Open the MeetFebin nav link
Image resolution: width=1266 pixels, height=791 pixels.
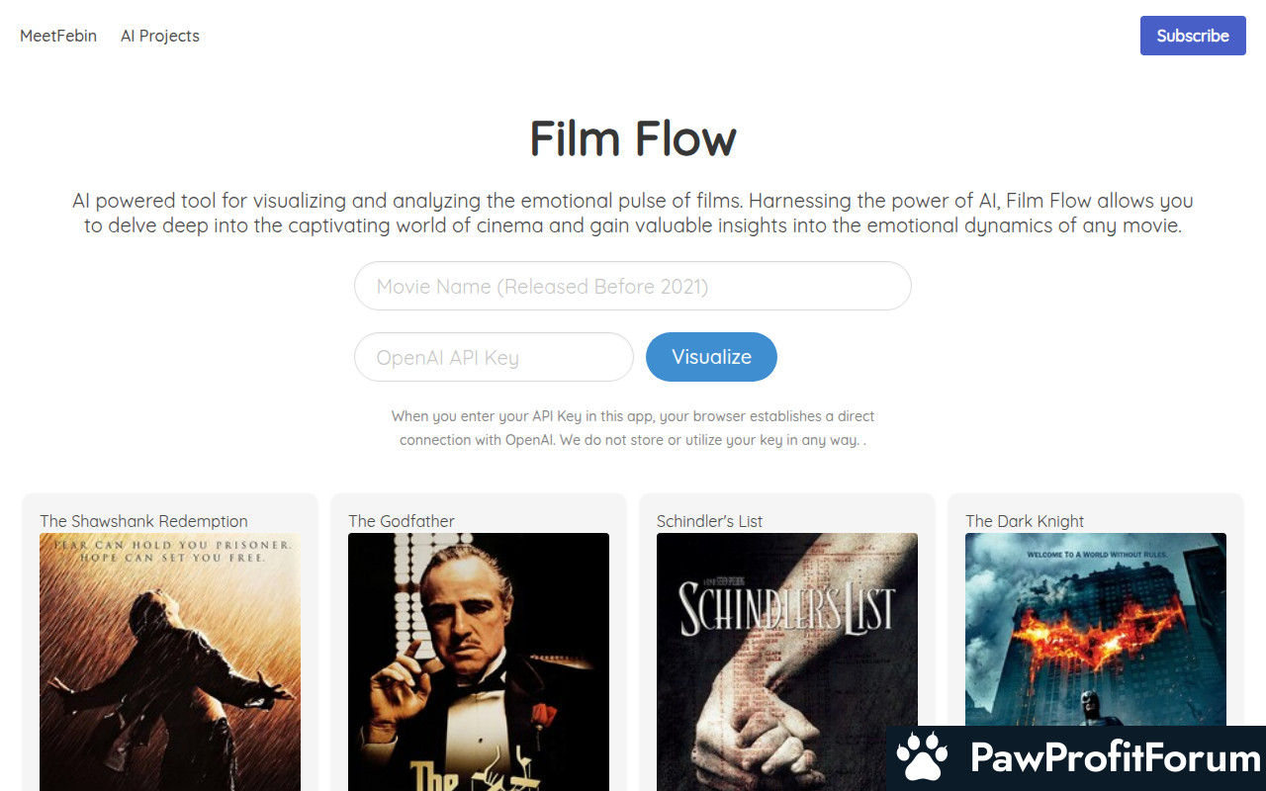(58, 36)
